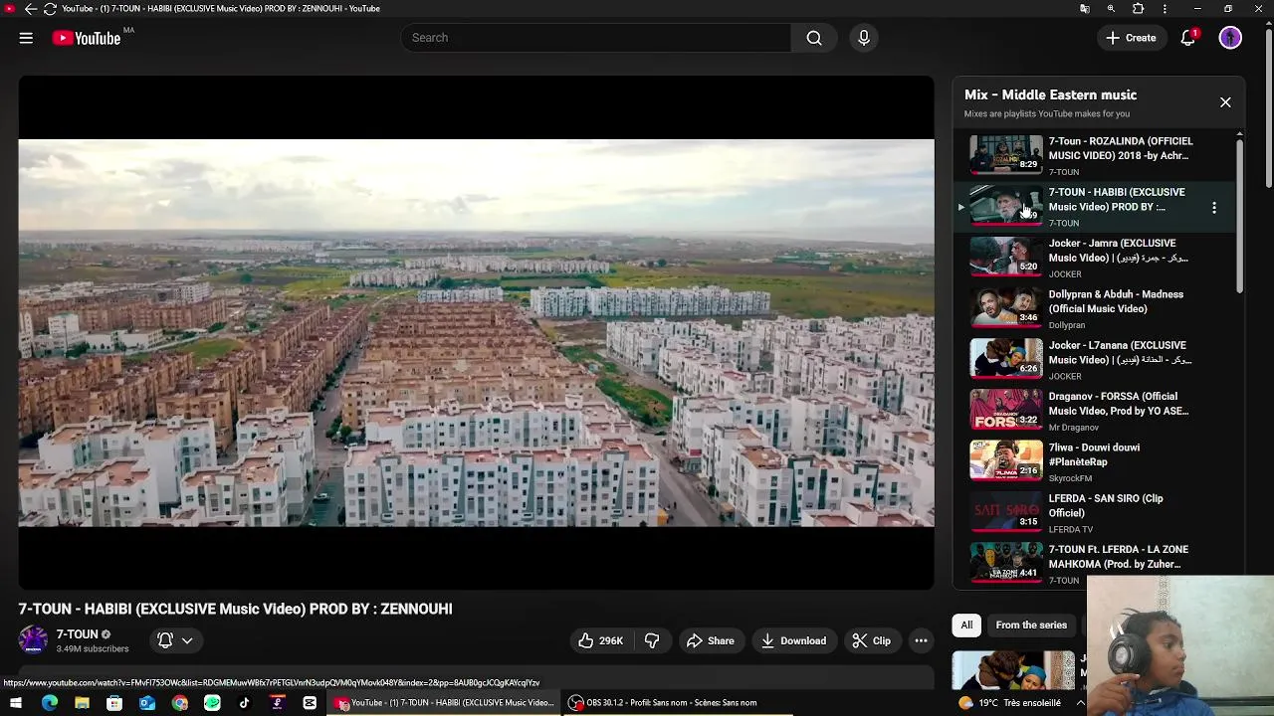Select the All filter chip
The height and width of the screenshot is (716, 1274).
pos(965,625)
